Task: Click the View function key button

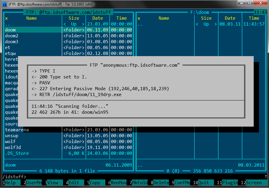Action: point(55,182)
